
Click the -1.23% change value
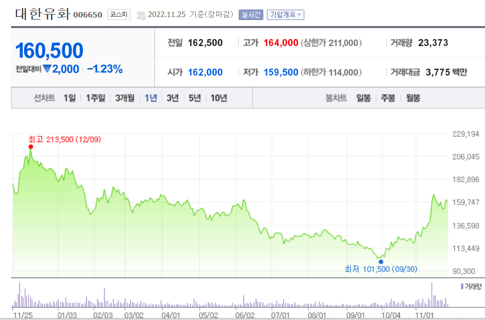tap(105, 69)
